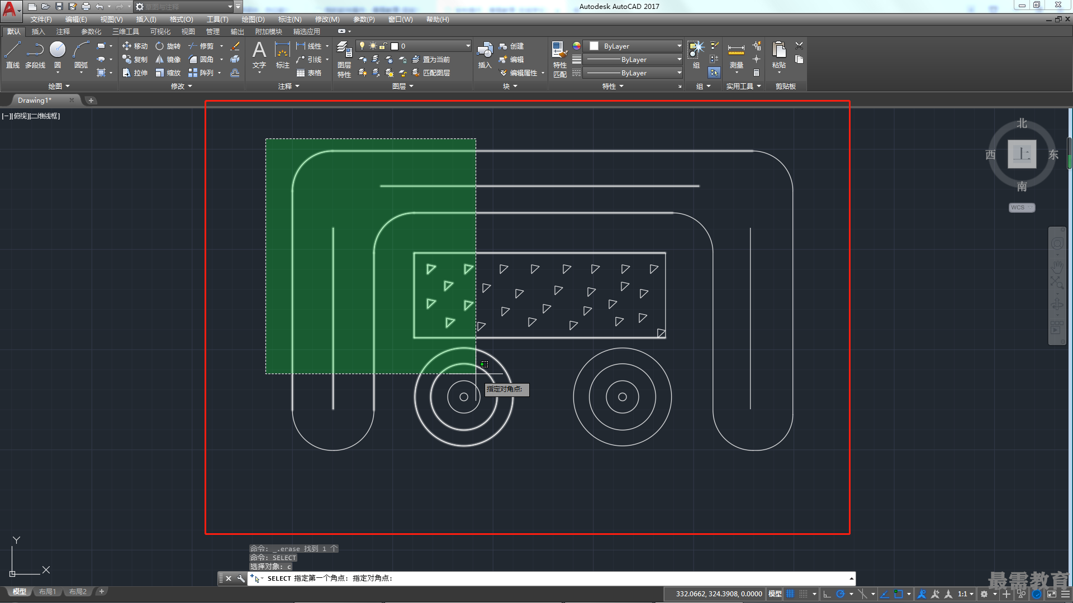Open the File (文件) menu
This screenshot has height=603, width=1073.
point(41,20)
